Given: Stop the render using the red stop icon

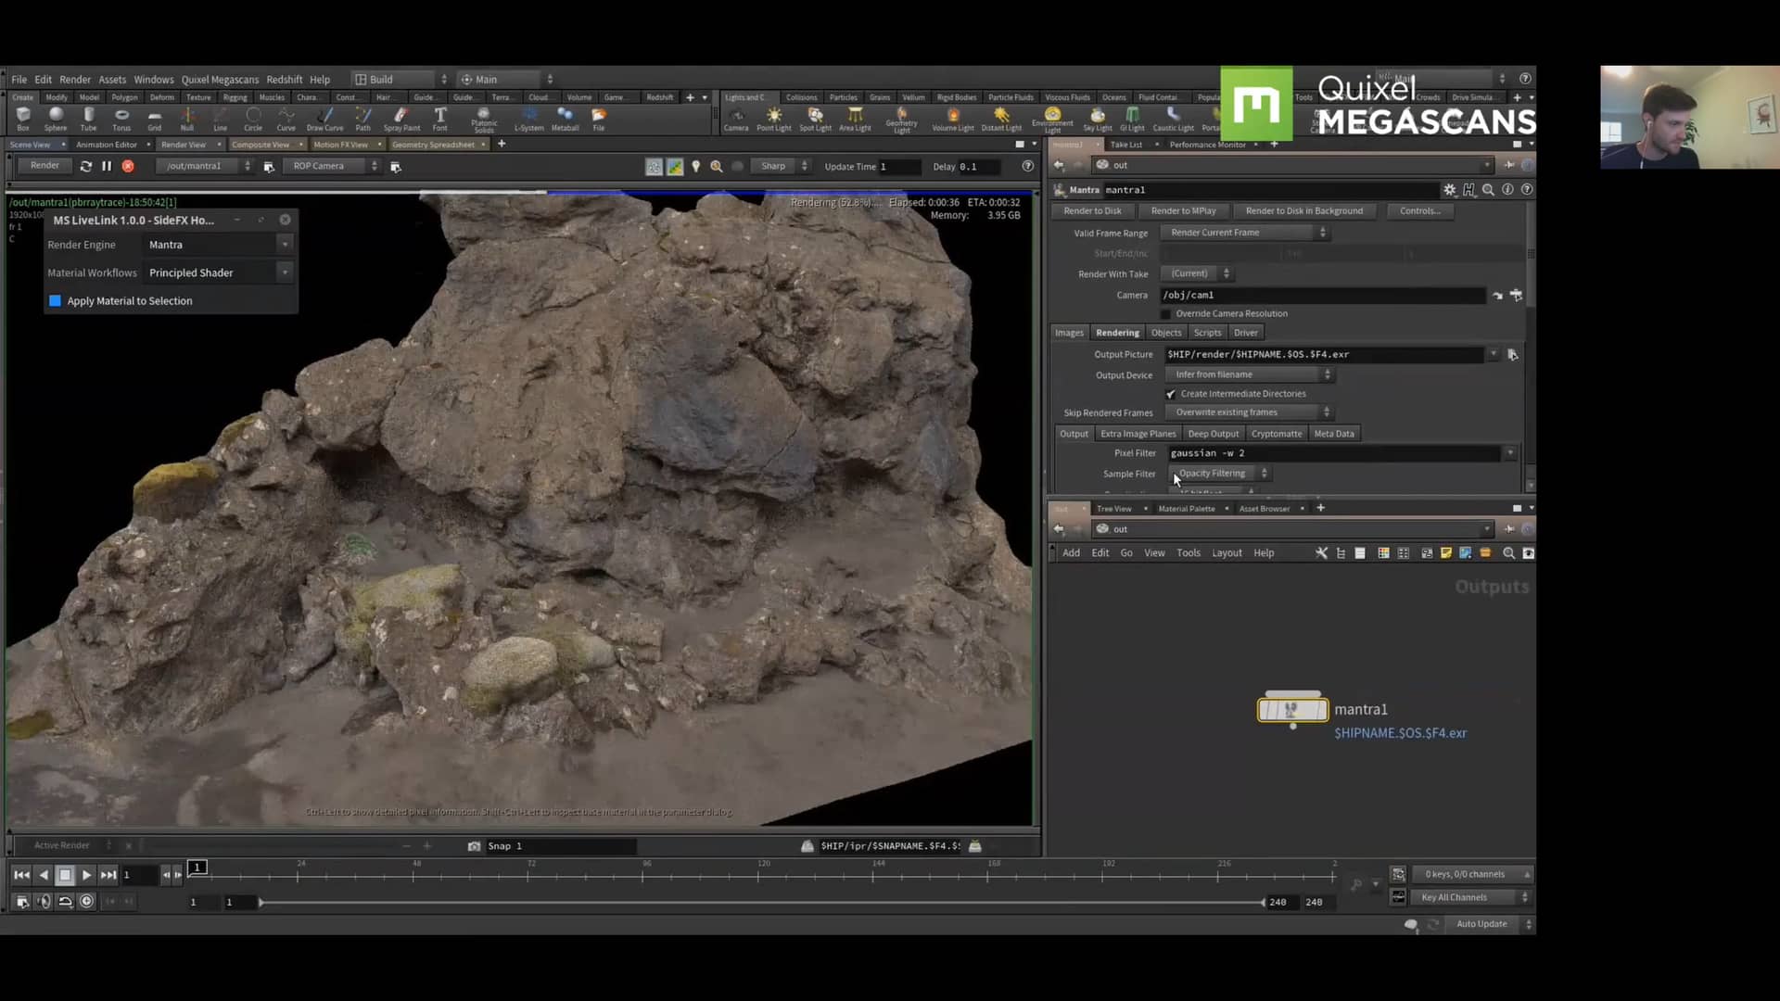Looking at the screenshot, I should pyautogui.click(x=128, y=166).
